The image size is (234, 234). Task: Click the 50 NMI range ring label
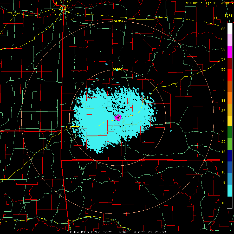[x=118, y=69]
